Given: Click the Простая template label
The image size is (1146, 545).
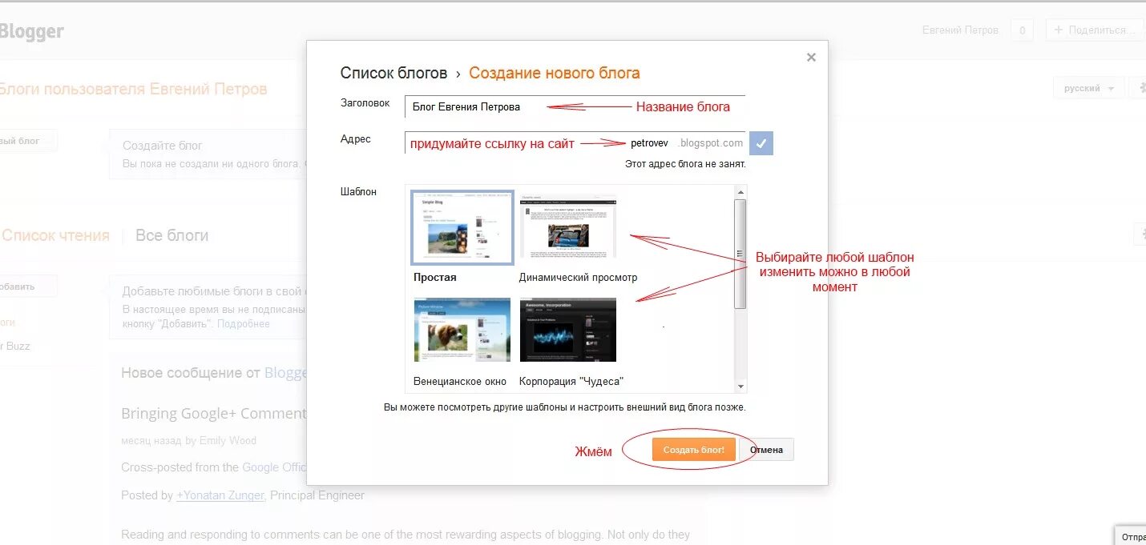Looking at the screenshot, I should pyautogui.click(x=434, y=277).
